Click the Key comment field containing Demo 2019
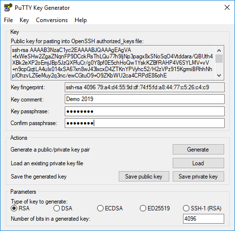Screen dimensions: 235x231 pos(145,99)
